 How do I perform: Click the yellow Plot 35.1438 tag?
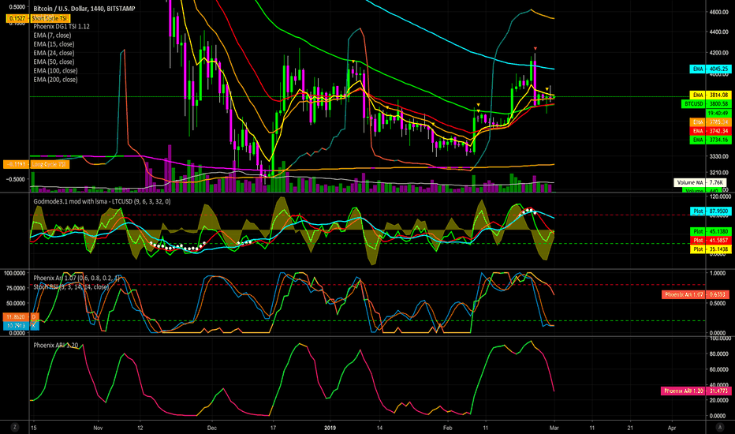click(710, 249)
